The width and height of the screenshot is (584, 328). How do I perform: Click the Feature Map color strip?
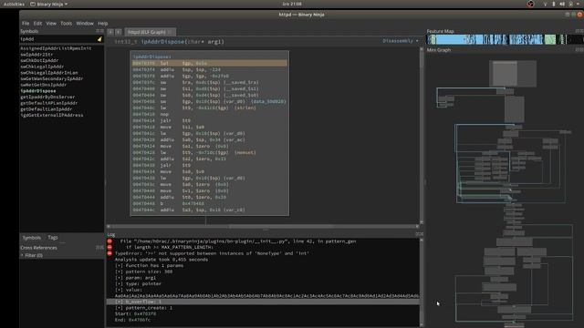pos(505,39)
